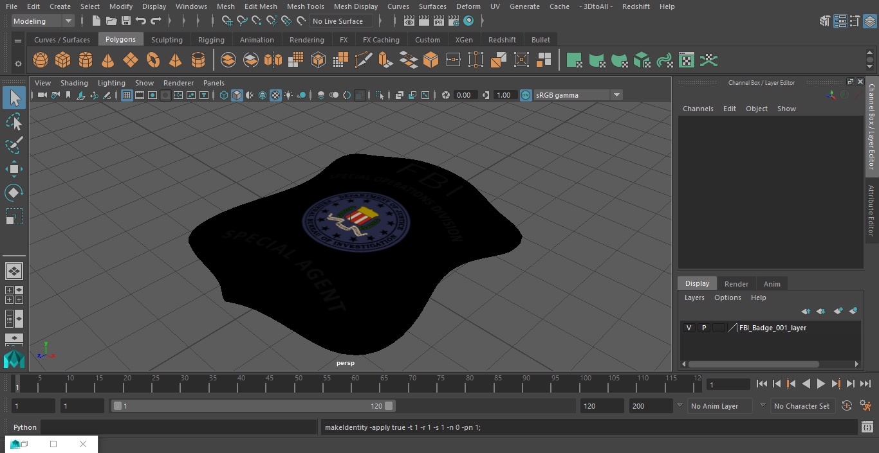Create a polygon cylinder from the shelf
Screen dimensions: 879x453
tap(86, 60)
